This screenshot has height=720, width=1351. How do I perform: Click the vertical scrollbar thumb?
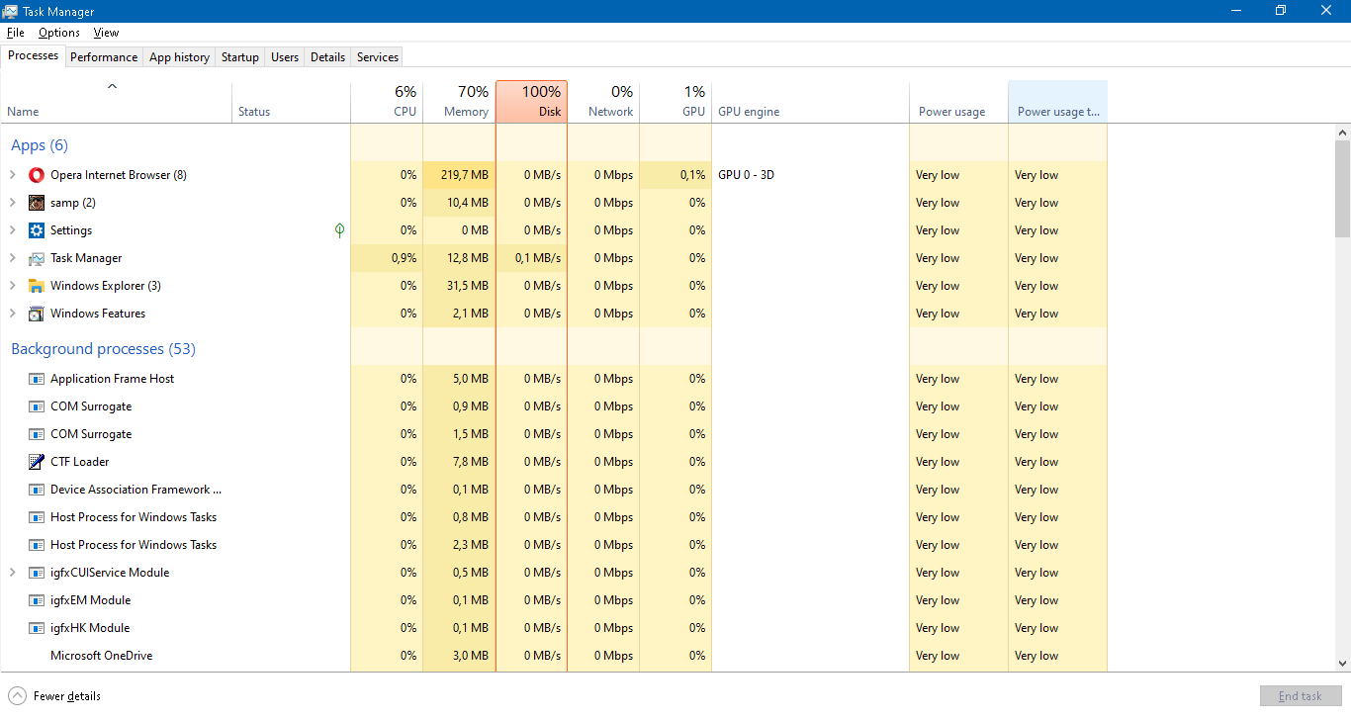[1342, 188]
